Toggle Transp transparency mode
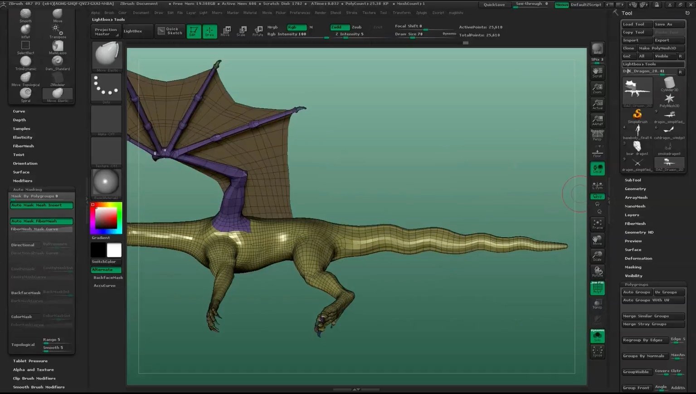696x394 pixels. 598,304
